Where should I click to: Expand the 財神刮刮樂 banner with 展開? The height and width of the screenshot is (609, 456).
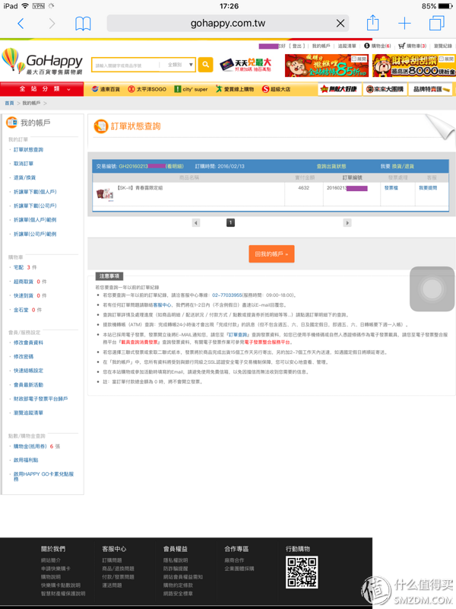point(446,59)
